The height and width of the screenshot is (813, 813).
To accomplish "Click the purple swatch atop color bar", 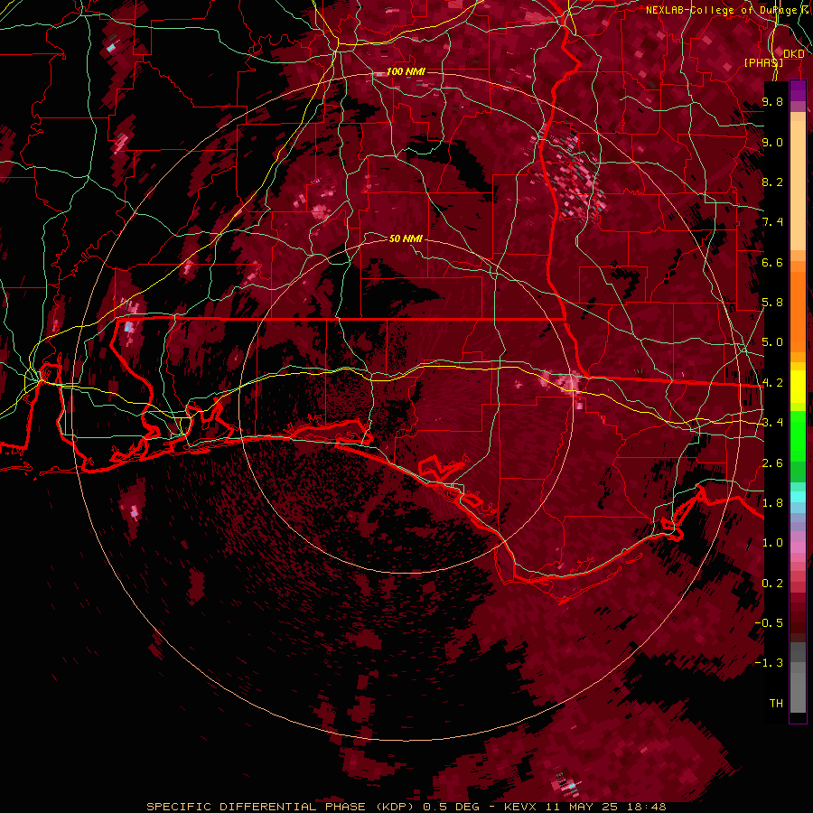I will (798, 90).
